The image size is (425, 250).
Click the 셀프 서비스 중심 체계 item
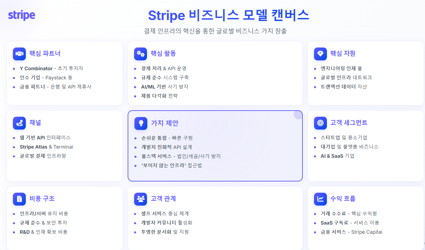[165, 213]
